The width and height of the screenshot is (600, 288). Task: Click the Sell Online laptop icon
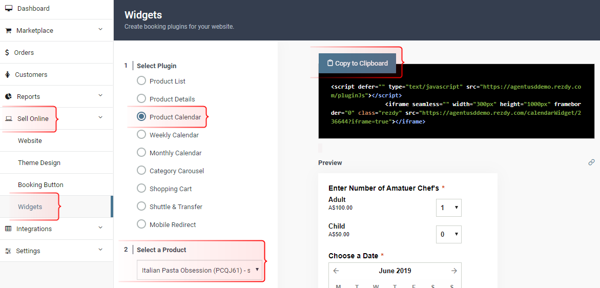pos(8,118)
